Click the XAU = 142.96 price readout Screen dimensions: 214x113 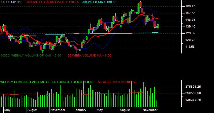coord(10,2)
